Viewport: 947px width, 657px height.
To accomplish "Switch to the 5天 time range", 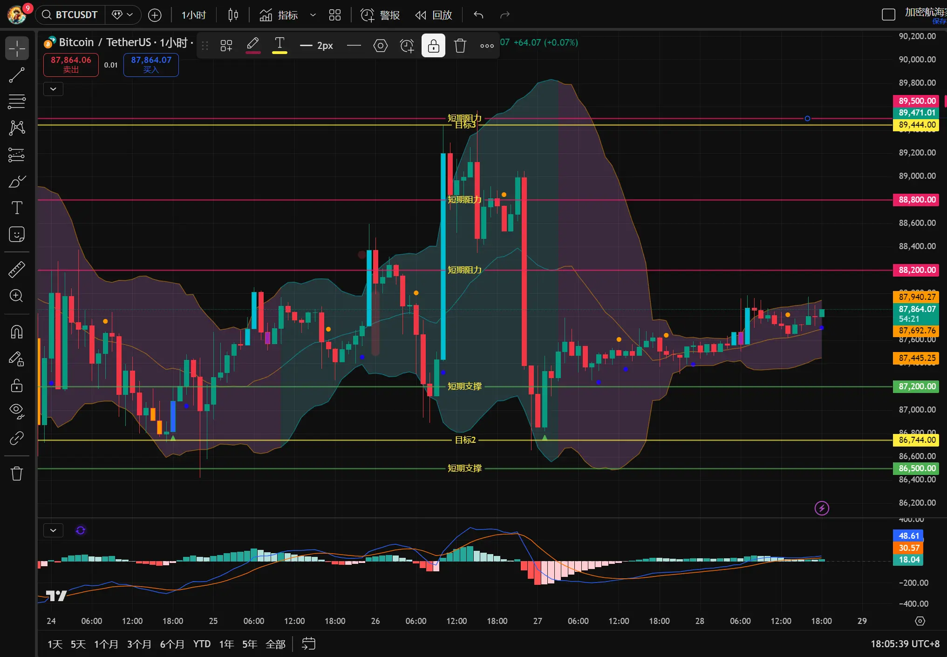I will [x=78, y=644].
